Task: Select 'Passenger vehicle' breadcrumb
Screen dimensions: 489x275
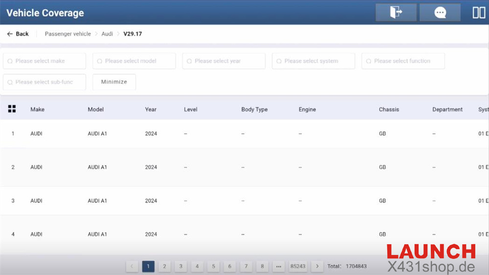Action: [67, 34]
